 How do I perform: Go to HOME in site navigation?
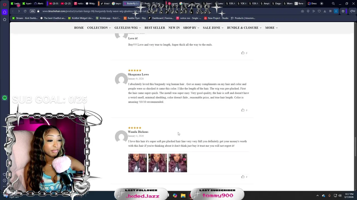click(x=79, y=28)
